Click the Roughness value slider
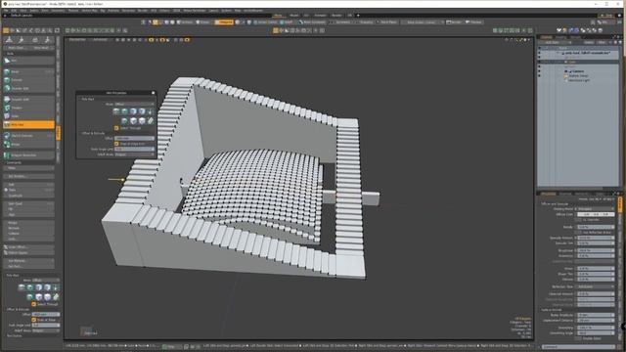 [x=596, y=250]
